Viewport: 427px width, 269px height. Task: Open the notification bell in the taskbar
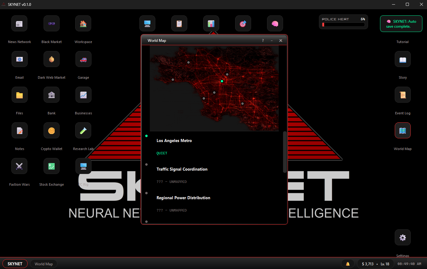(348, 264)
